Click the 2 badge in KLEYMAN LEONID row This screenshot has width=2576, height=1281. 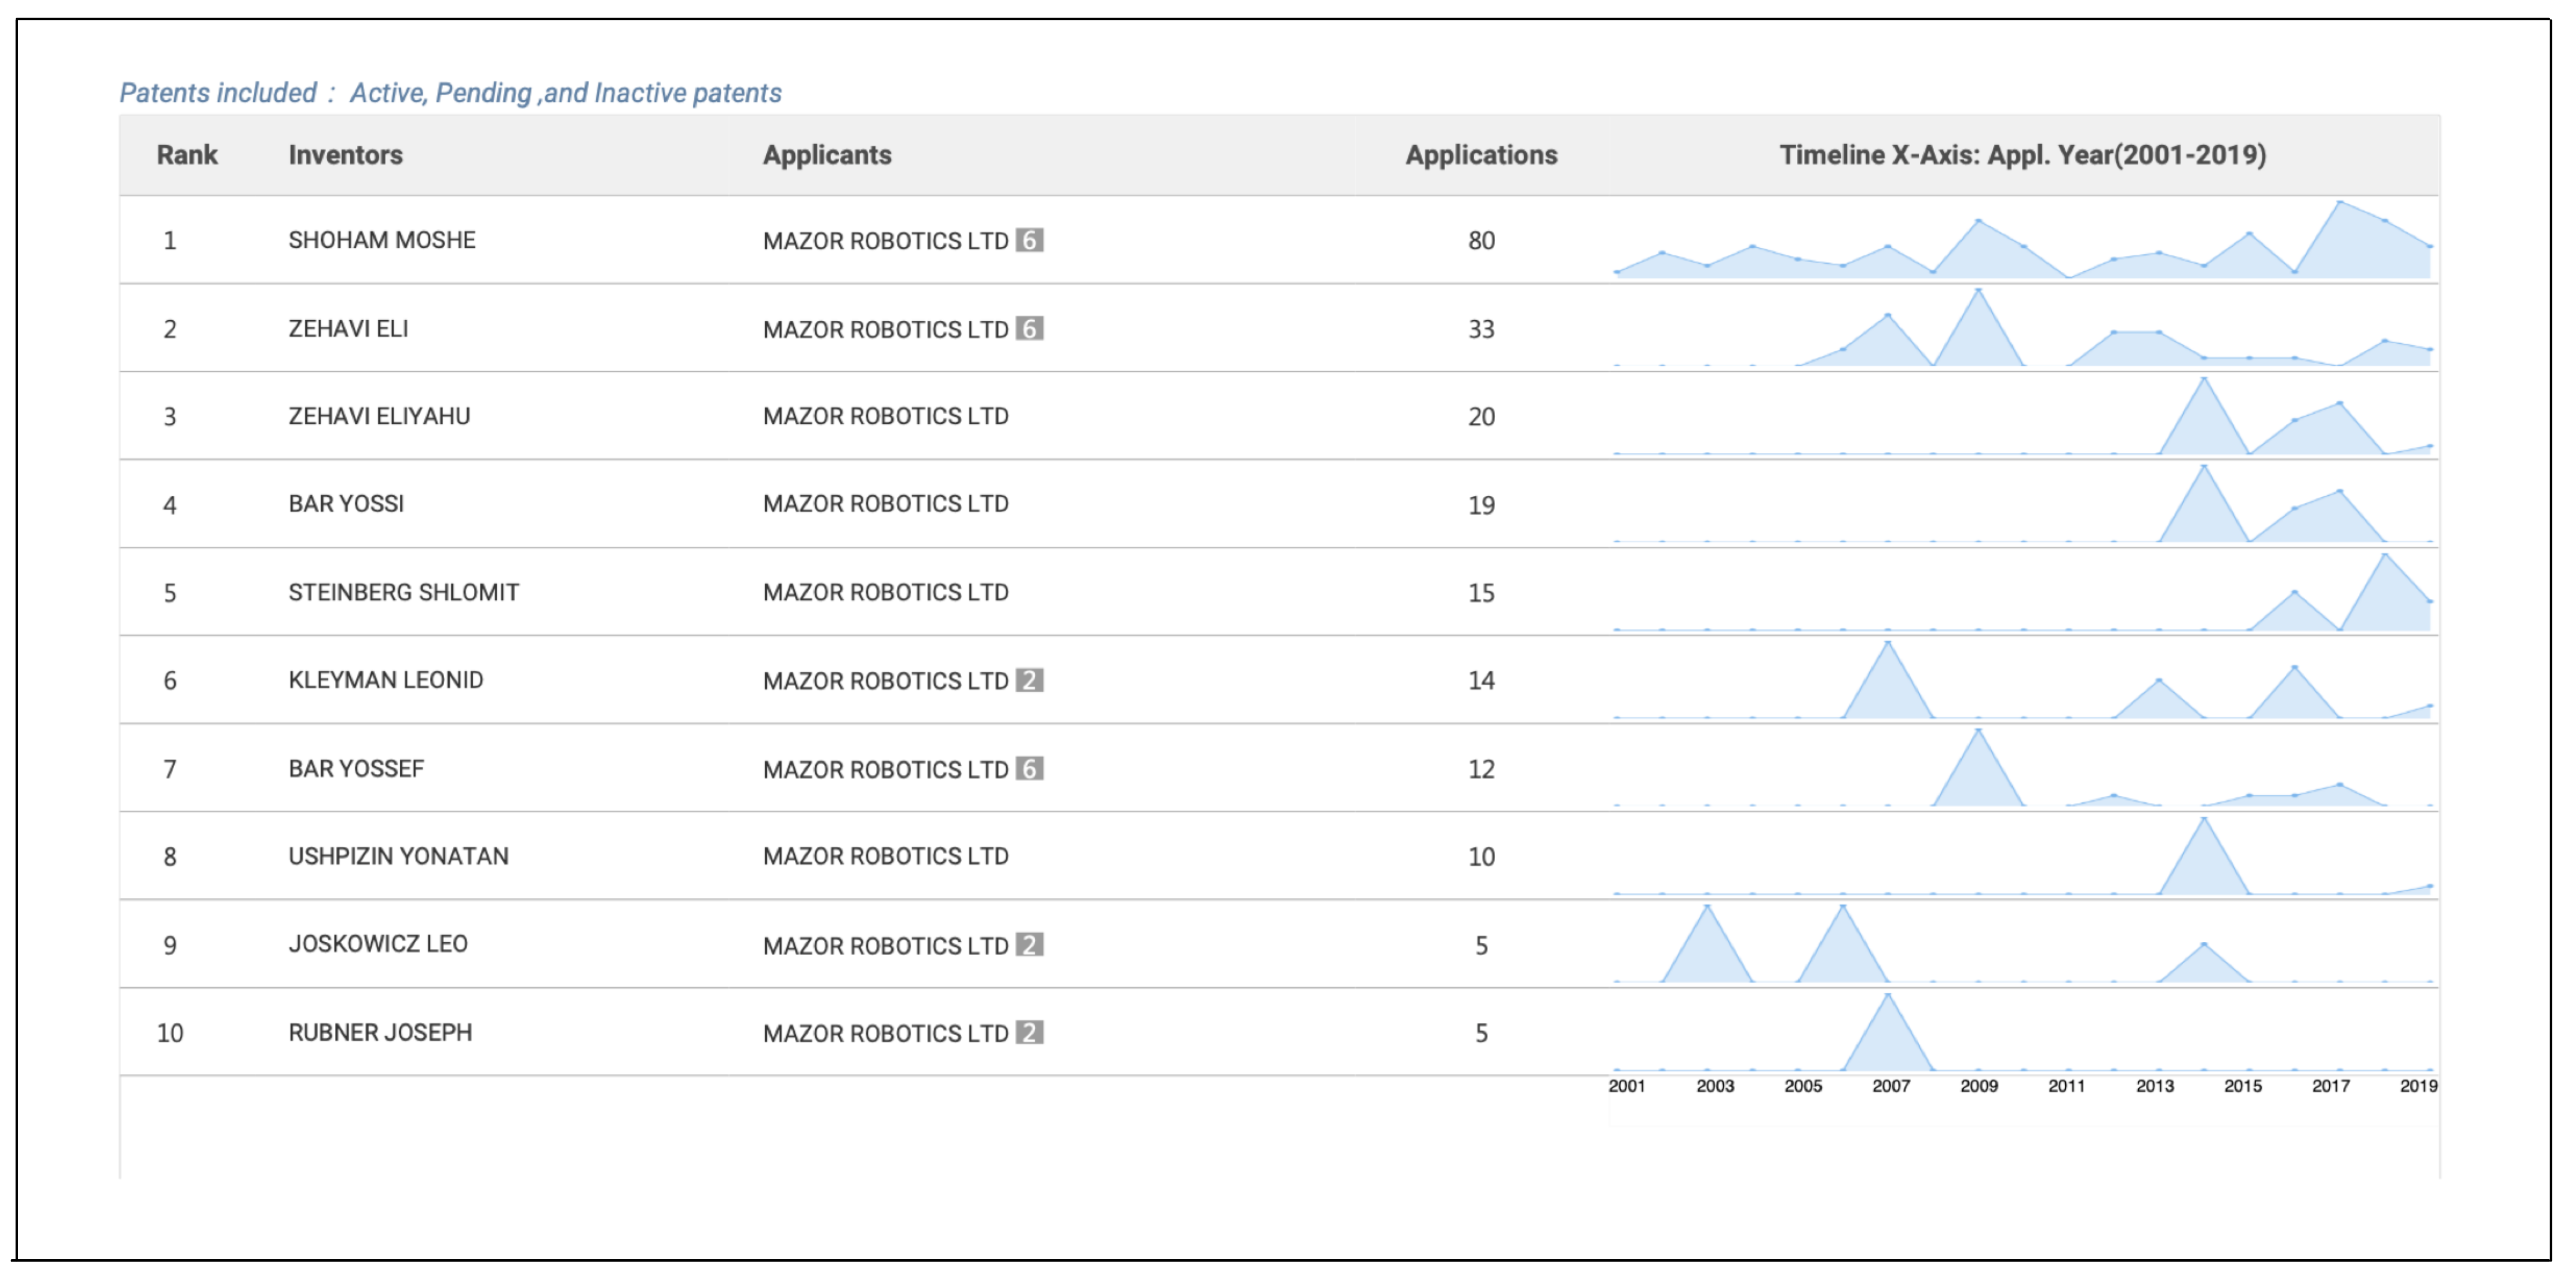point(1029,680)
